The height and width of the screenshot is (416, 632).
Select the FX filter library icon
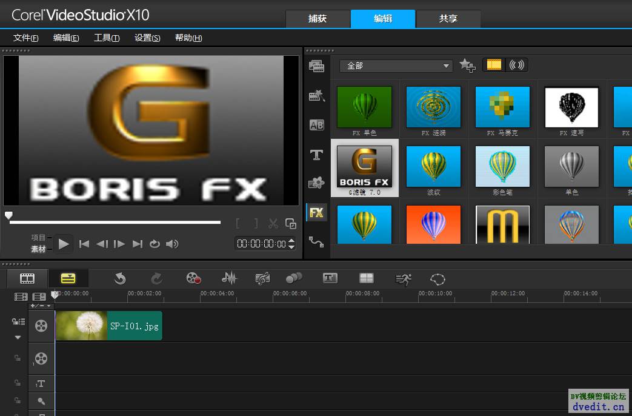[316, 212]
